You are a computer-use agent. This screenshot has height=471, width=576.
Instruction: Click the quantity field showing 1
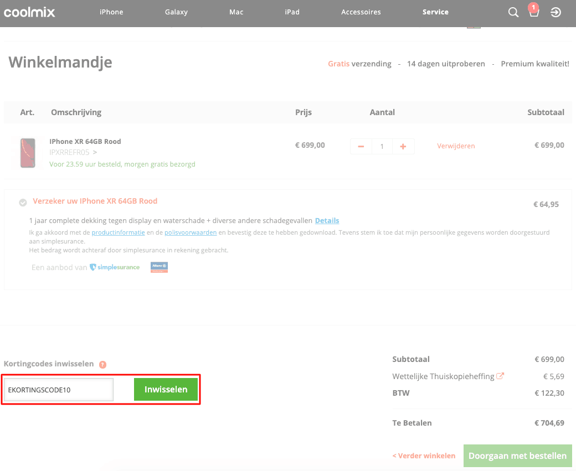pyautogui.click(x=382, y=147)
